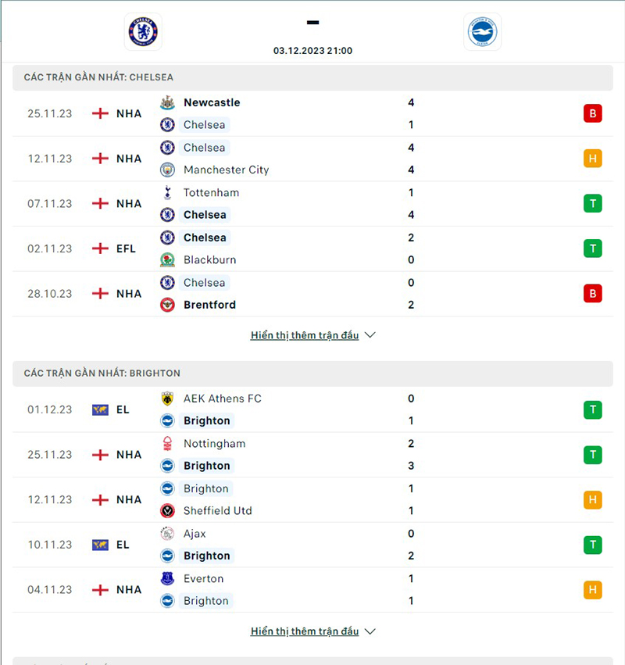Image resolution: width=625 pixels, height=665 pixels.
Task: Expand more Chelsea matches with chevron
Action: point(370,335)
